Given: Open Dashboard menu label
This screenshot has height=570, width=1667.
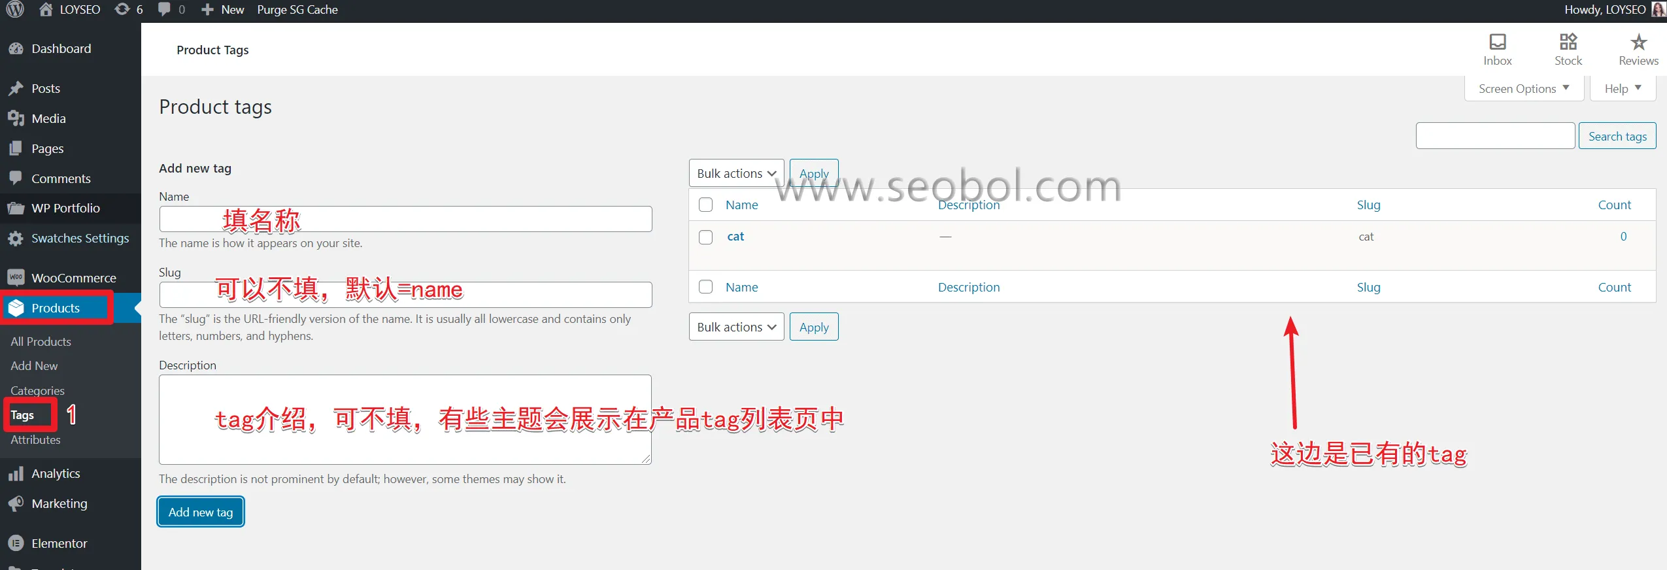Looking at the screenshot, I should 61,48.
